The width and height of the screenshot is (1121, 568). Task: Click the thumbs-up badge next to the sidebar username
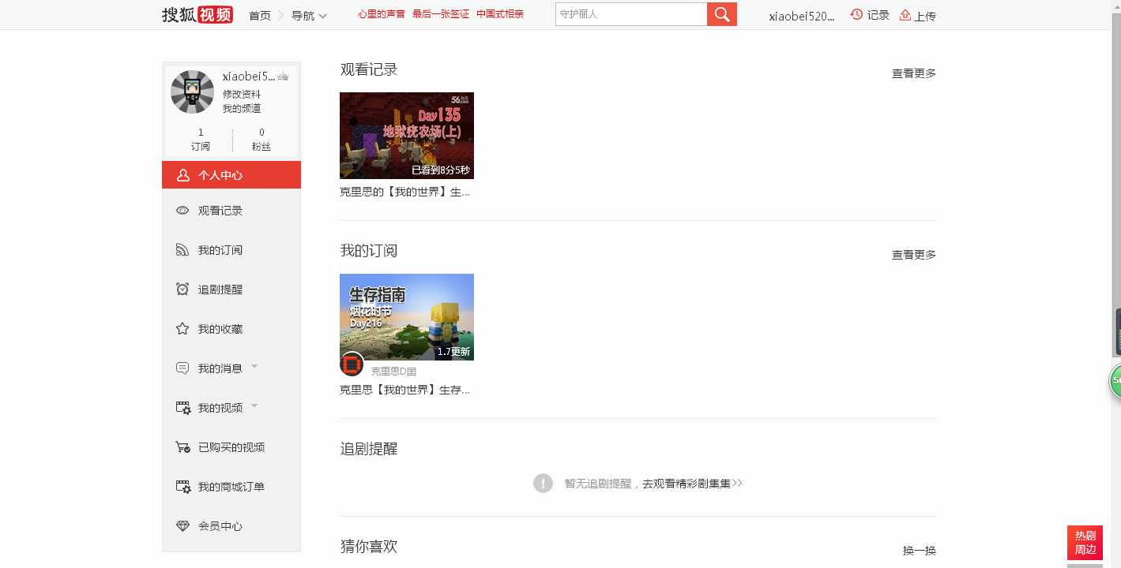pos(283,77)
